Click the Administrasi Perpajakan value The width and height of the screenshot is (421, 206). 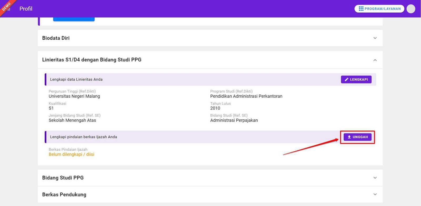[234, 120]
